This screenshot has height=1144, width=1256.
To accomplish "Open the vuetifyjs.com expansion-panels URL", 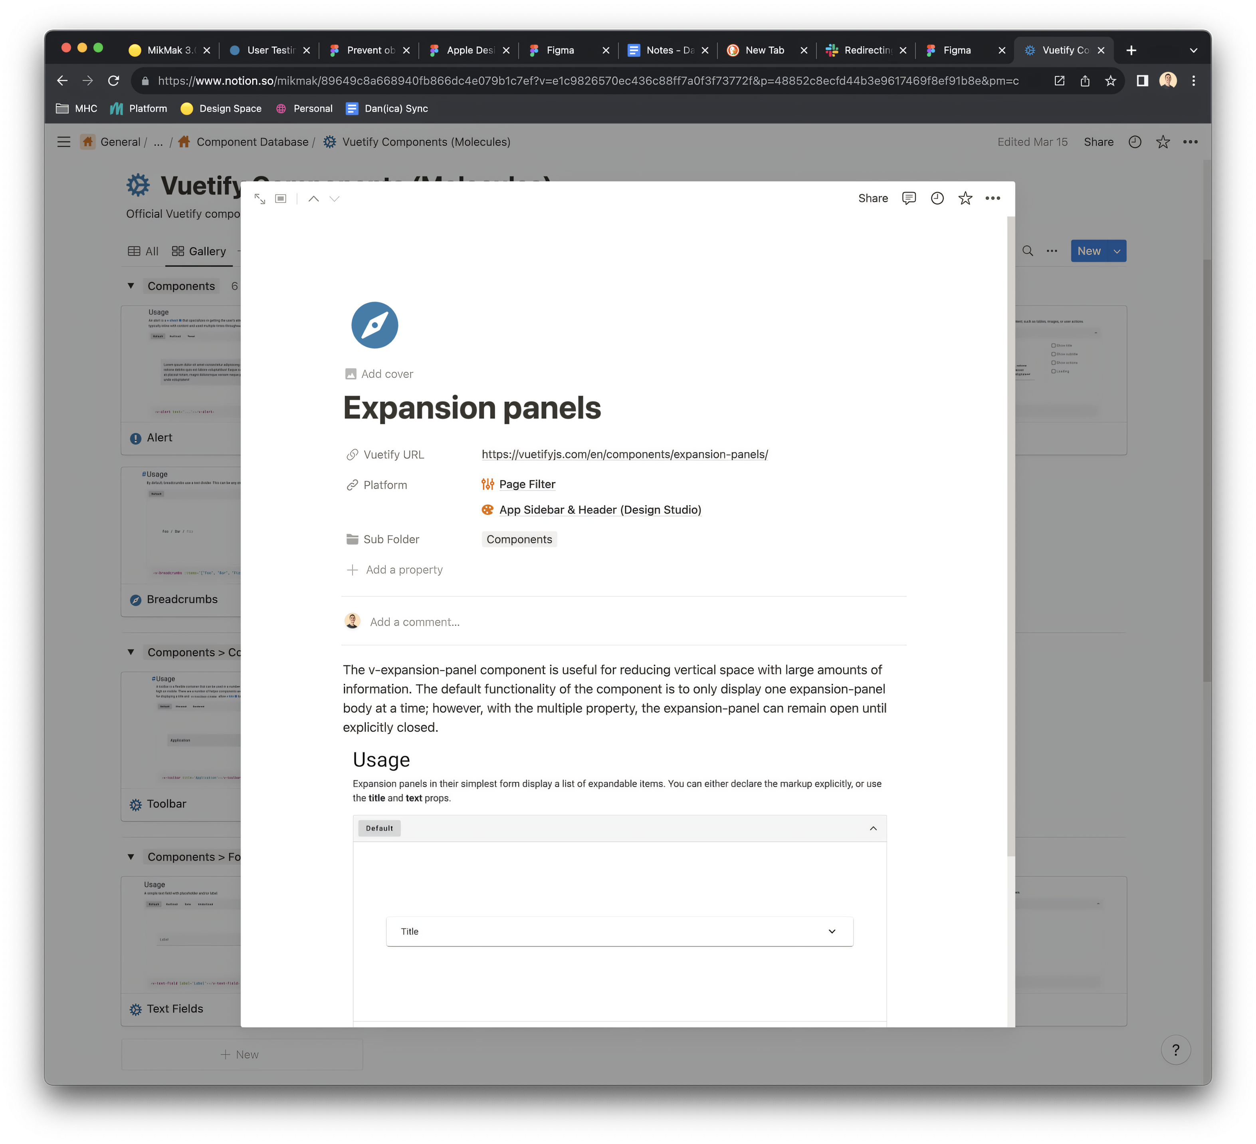I will coord(625,455).
